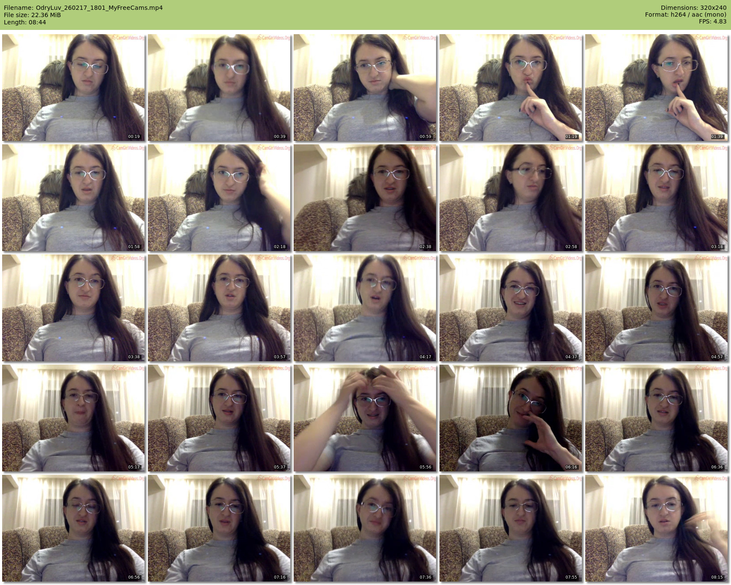This screenshot has width=731, height=585.
Task: Click the frame labeled 01:39
Action: pyautogui.click(x=656, y=88)
